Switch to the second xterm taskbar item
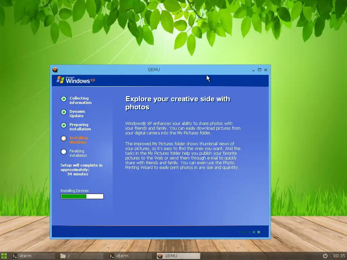This screenshot has width=347, height=260. click(x=130, y=256)
